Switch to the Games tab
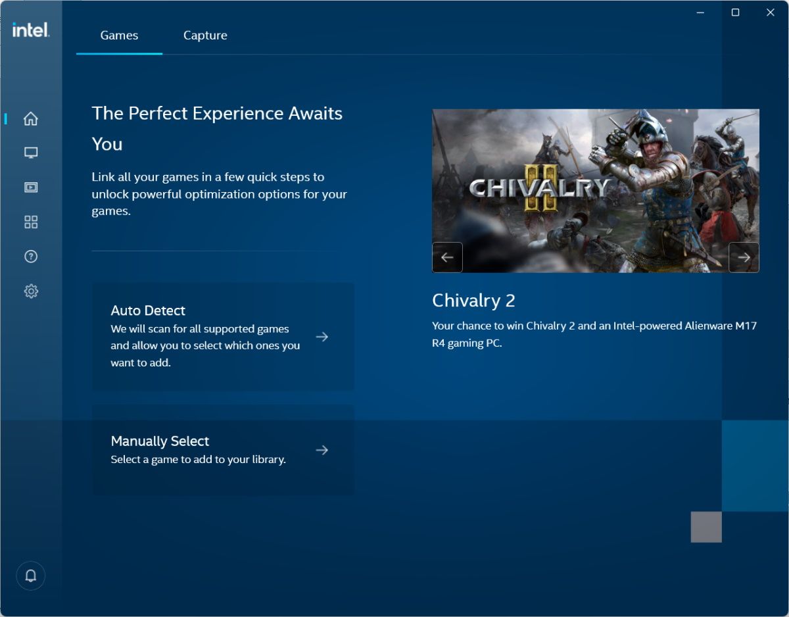Viewport: 789px width, 617px height. click(x=119, y=36)
